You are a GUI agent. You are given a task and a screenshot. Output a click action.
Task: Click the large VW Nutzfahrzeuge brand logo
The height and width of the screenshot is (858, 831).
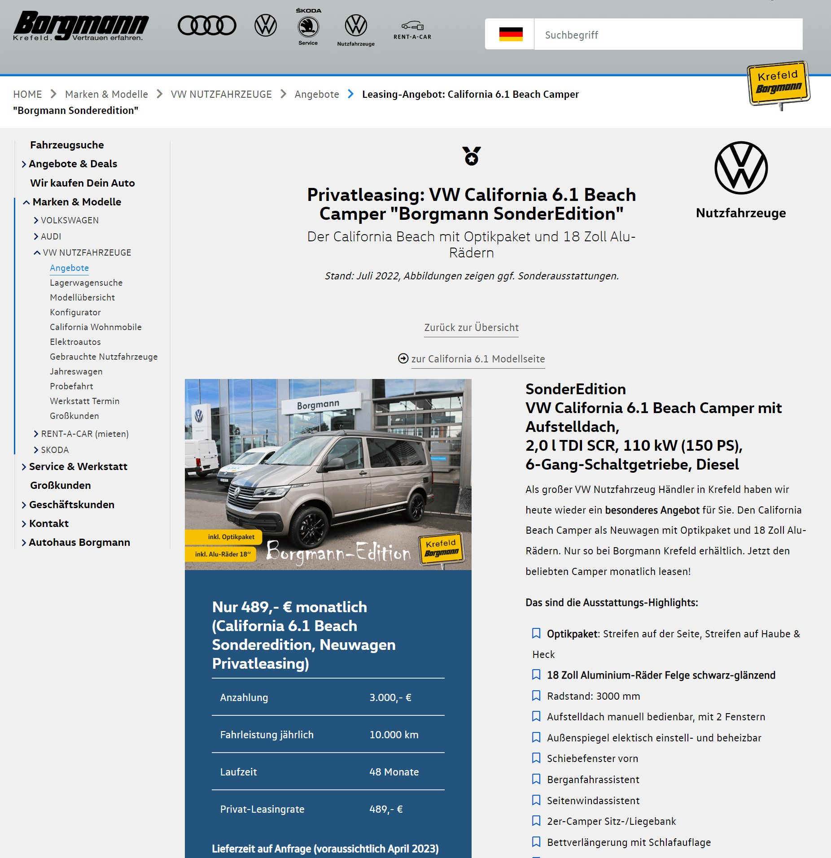tap(741, 180)
